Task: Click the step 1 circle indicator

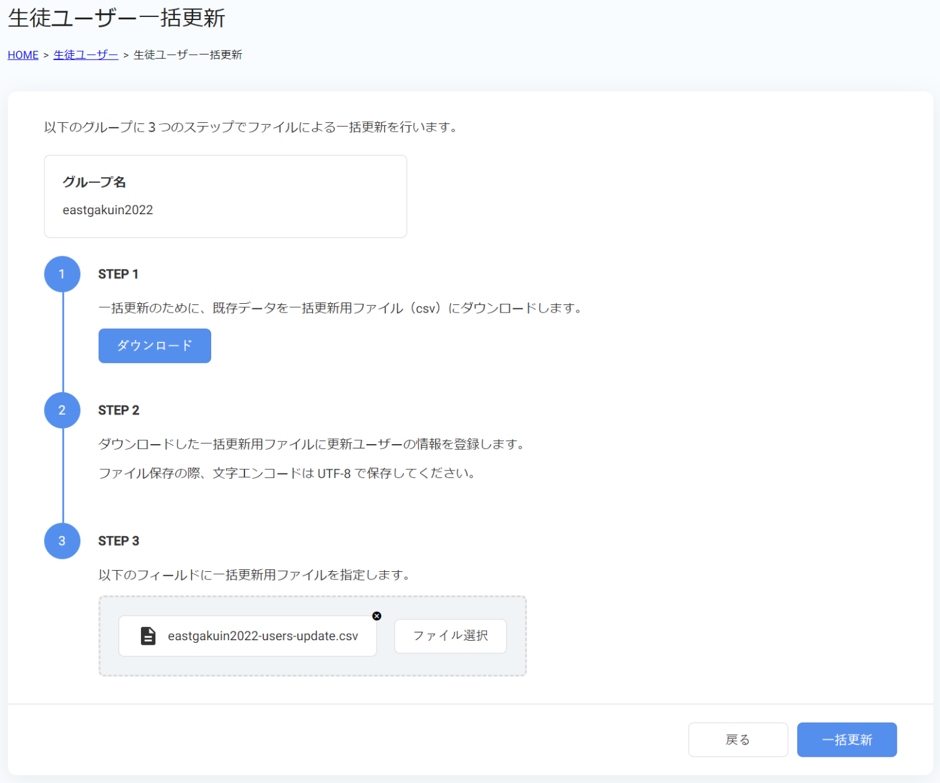Action: coord(62,274)
